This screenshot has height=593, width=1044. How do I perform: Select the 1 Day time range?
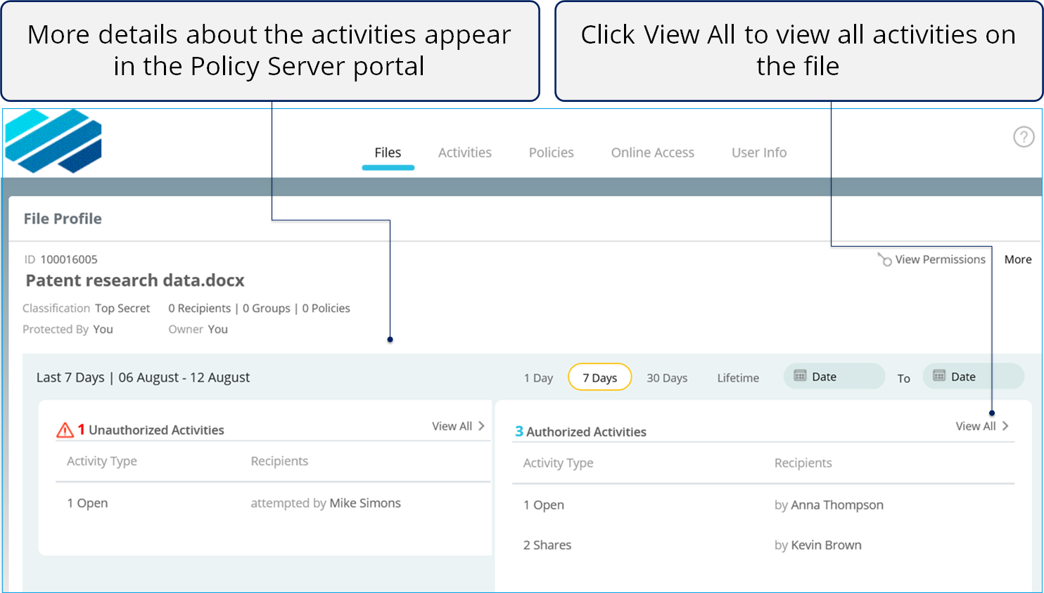[x=538, y=378]
